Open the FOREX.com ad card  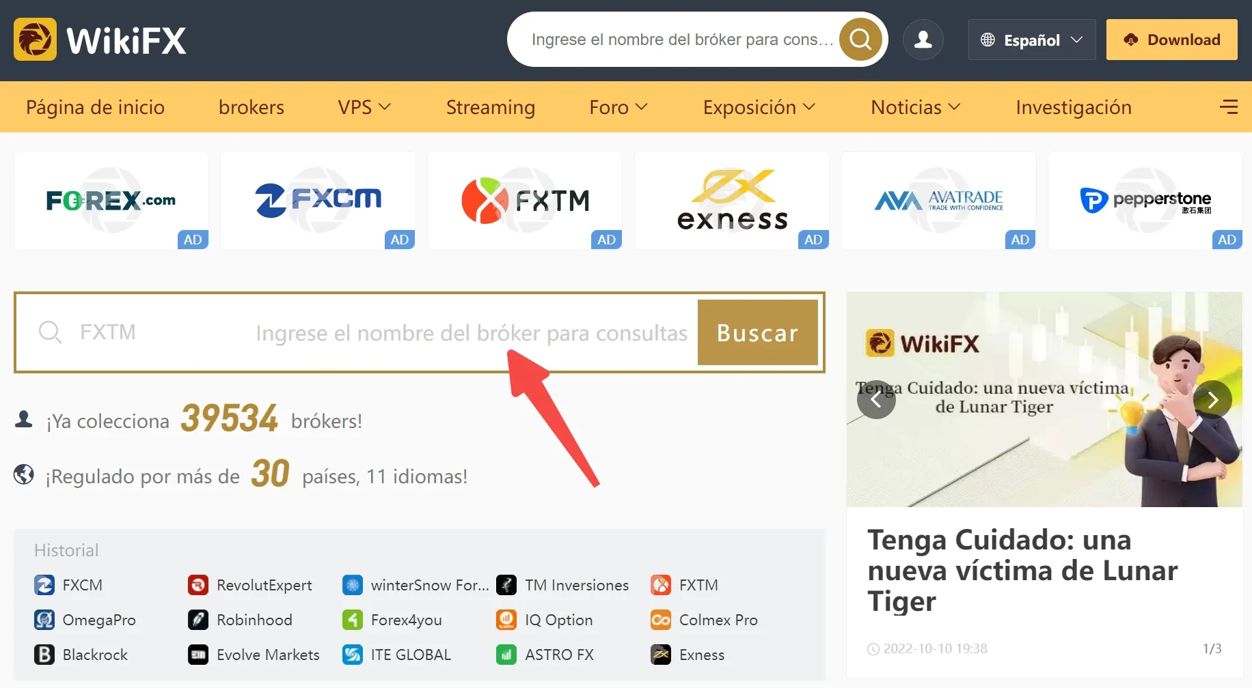pyautogui.click(x=111, y=201)
